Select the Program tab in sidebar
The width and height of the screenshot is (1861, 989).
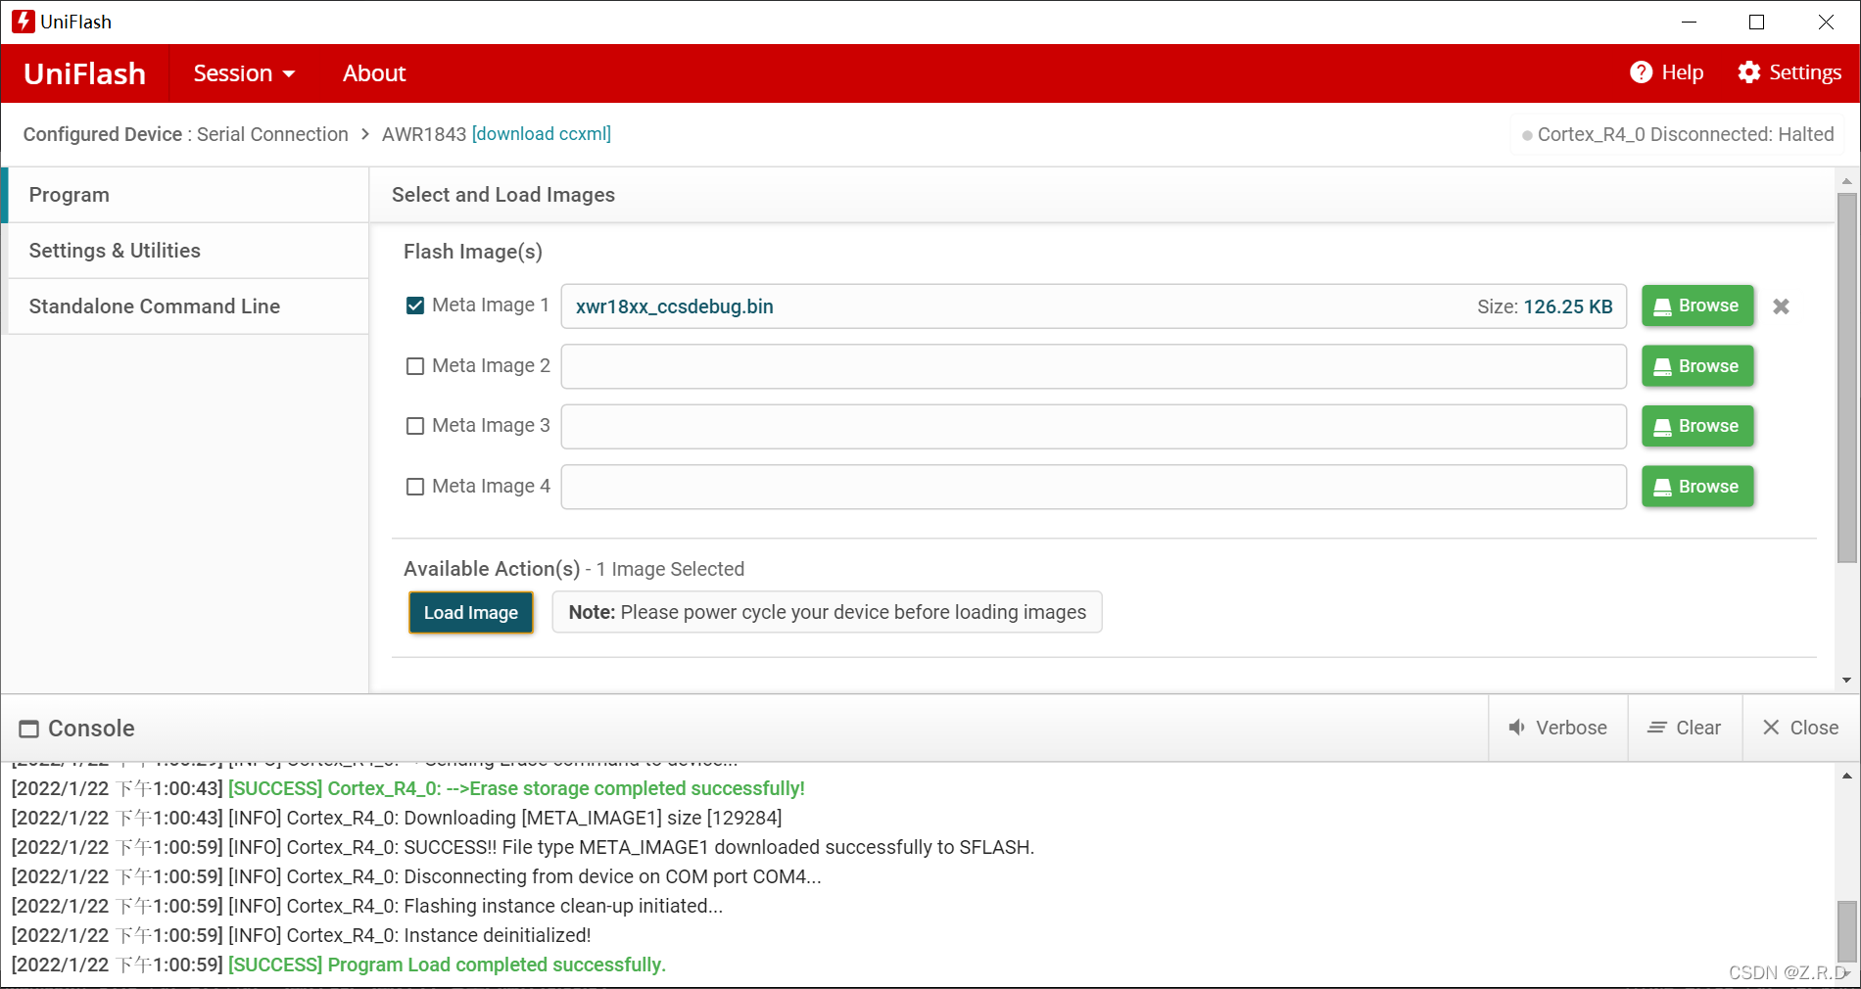click(187, 195)
